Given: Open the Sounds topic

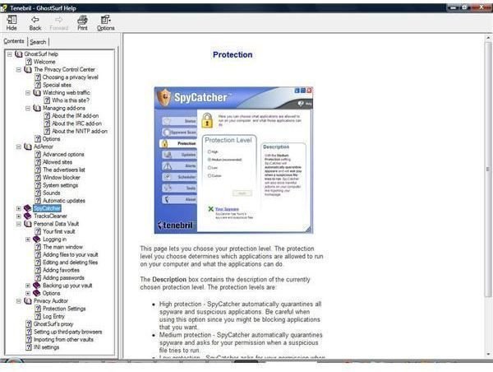Looking at the screenshot, I should coord(52,193).
